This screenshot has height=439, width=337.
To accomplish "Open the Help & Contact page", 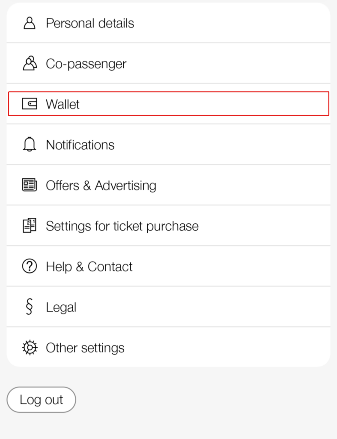I will (x=89, y=267).
